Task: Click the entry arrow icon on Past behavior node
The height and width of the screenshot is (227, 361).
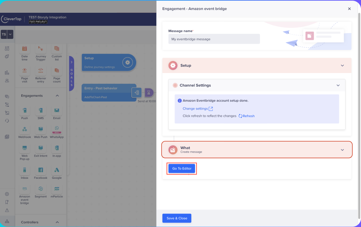Action: pyautogui.click(x=137, y=92)
